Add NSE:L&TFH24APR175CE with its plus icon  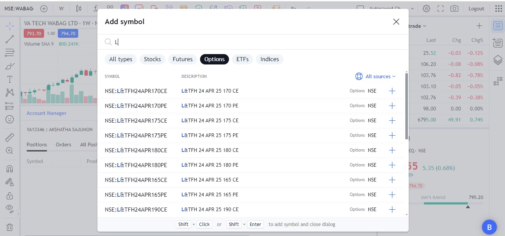pos(392,120)
